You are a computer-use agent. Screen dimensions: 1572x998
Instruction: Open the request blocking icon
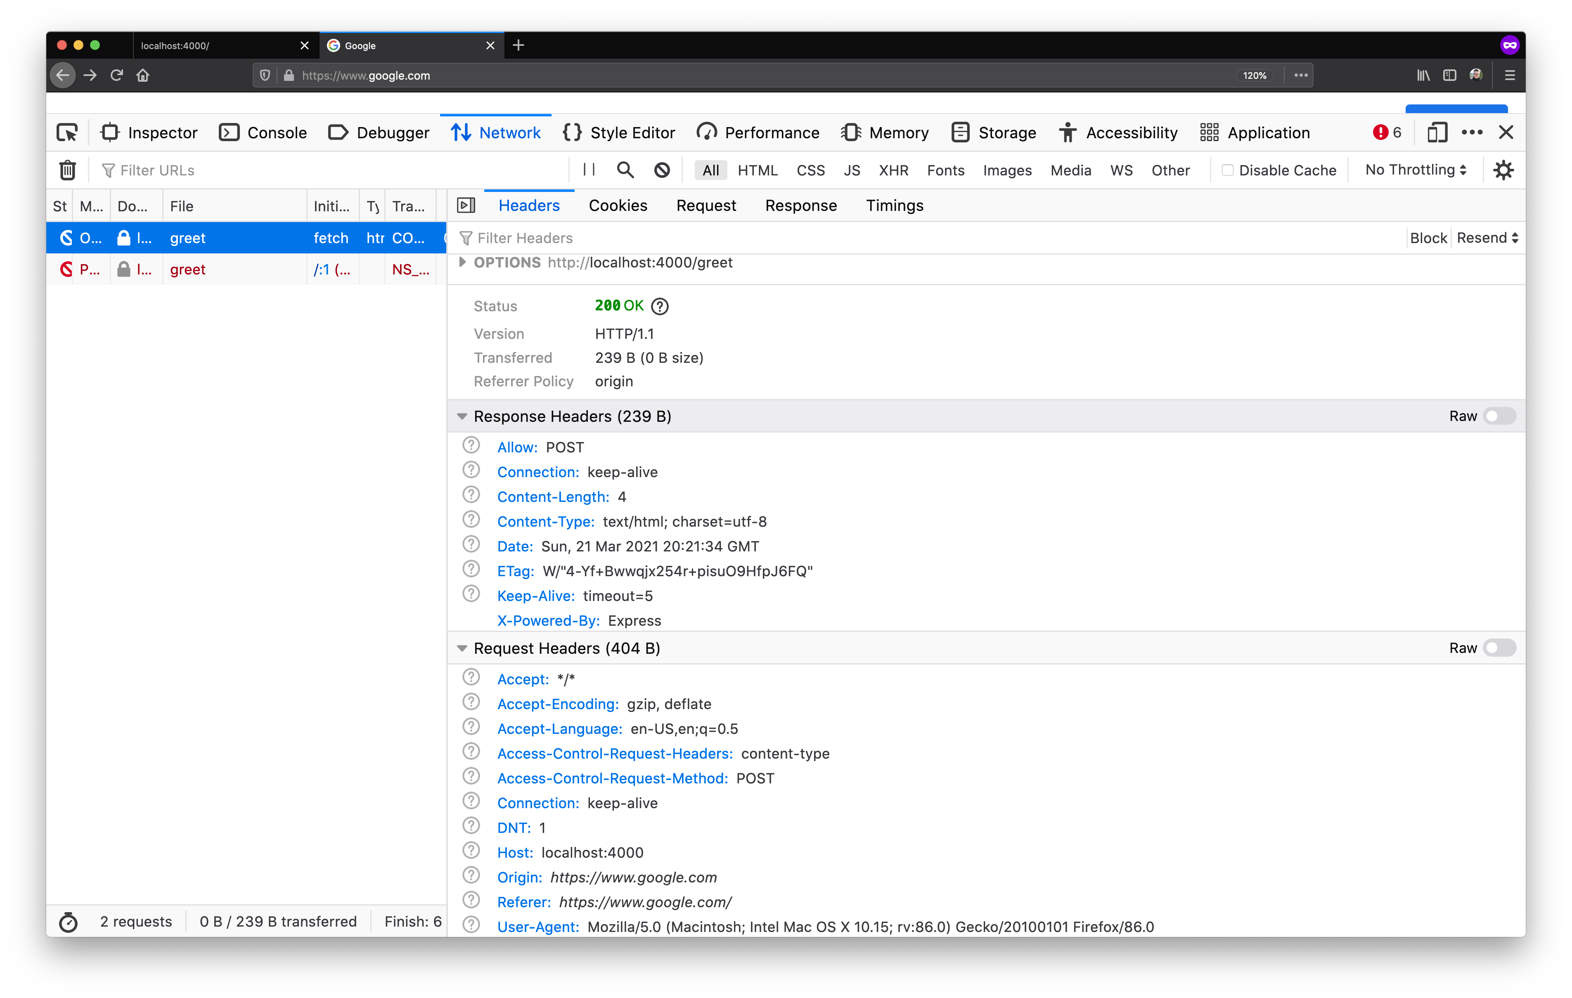pyautogui.click(x=661, y=170)
